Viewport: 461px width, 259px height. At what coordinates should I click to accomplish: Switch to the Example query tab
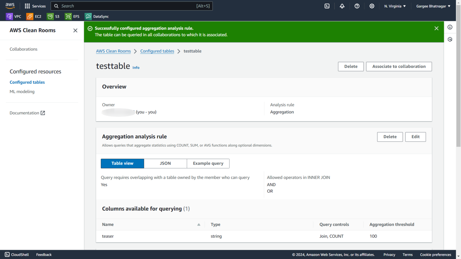(208, 163)
